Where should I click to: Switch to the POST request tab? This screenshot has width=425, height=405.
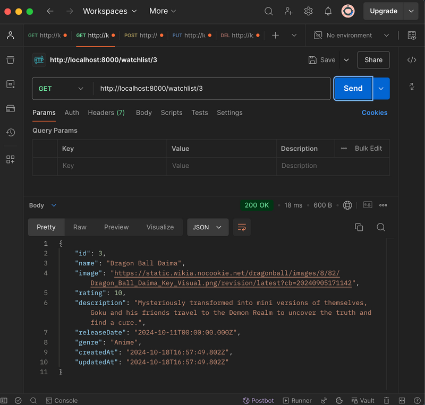pos(143,35)
